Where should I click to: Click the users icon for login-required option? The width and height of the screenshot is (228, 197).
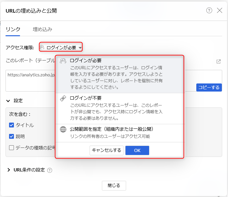click(x=63, y=61)
